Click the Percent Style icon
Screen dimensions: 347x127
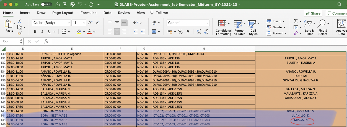pyautogui.click(x=180, y=32)
